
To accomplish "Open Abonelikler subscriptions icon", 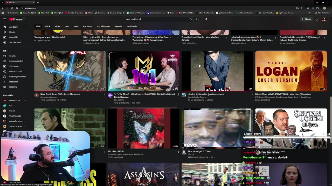I will pyautogui.click(x=4, y=37).
